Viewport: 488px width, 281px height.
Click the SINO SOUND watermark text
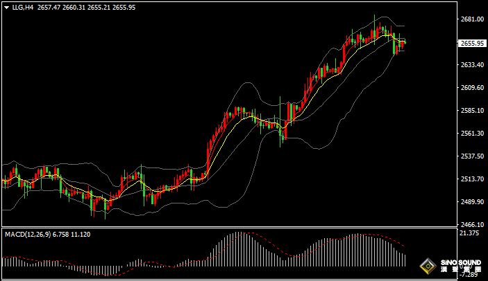[461, 263]
